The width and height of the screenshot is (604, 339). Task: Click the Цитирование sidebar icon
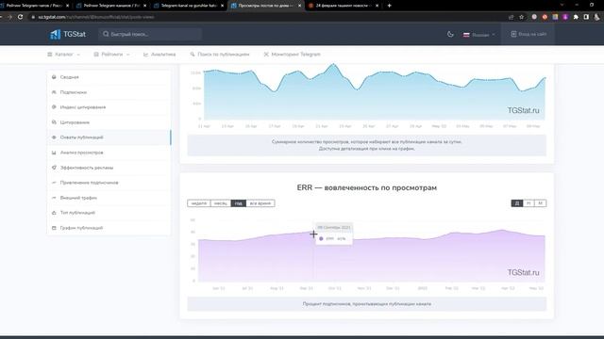(x=54, y=122)
